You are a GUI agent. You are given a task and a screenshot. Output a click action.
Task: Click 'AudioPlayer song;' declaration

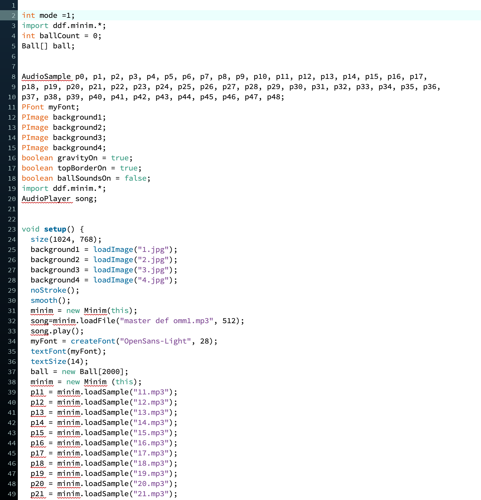(x=59, y=198)
